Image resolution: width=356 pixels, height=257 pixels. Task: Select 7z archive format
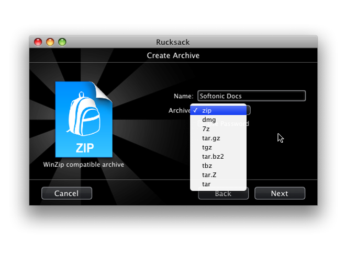point(218,129)
